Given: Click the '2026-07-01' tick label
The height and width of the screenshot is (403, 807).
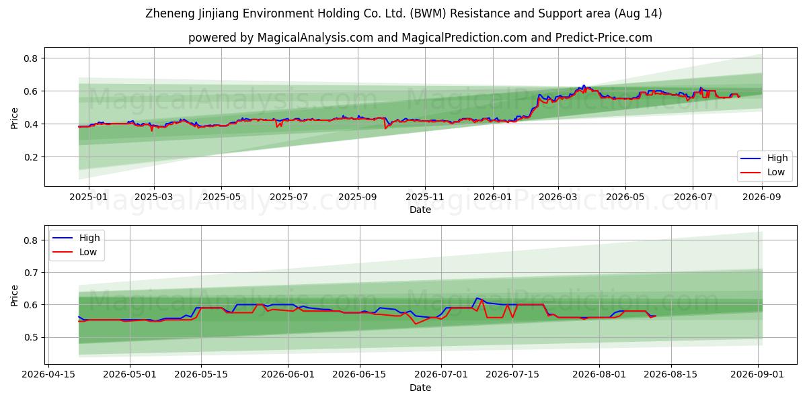Looking at the screenshot, I should click(441, 375).
